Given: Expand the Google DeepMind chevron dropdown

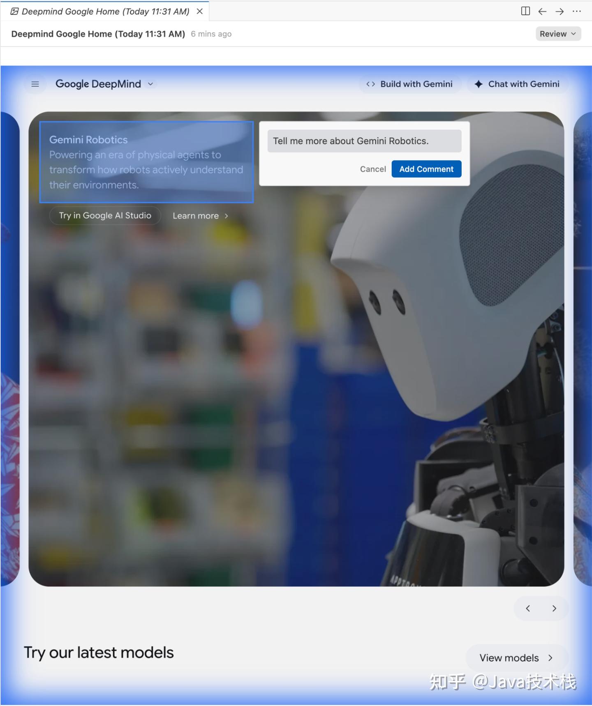Looking at the screenshot, I should (151, 84).
